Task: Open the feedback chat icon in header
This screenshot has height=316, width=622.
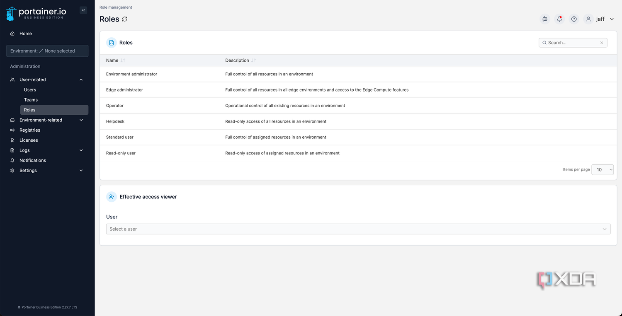Action: point(545,19)
